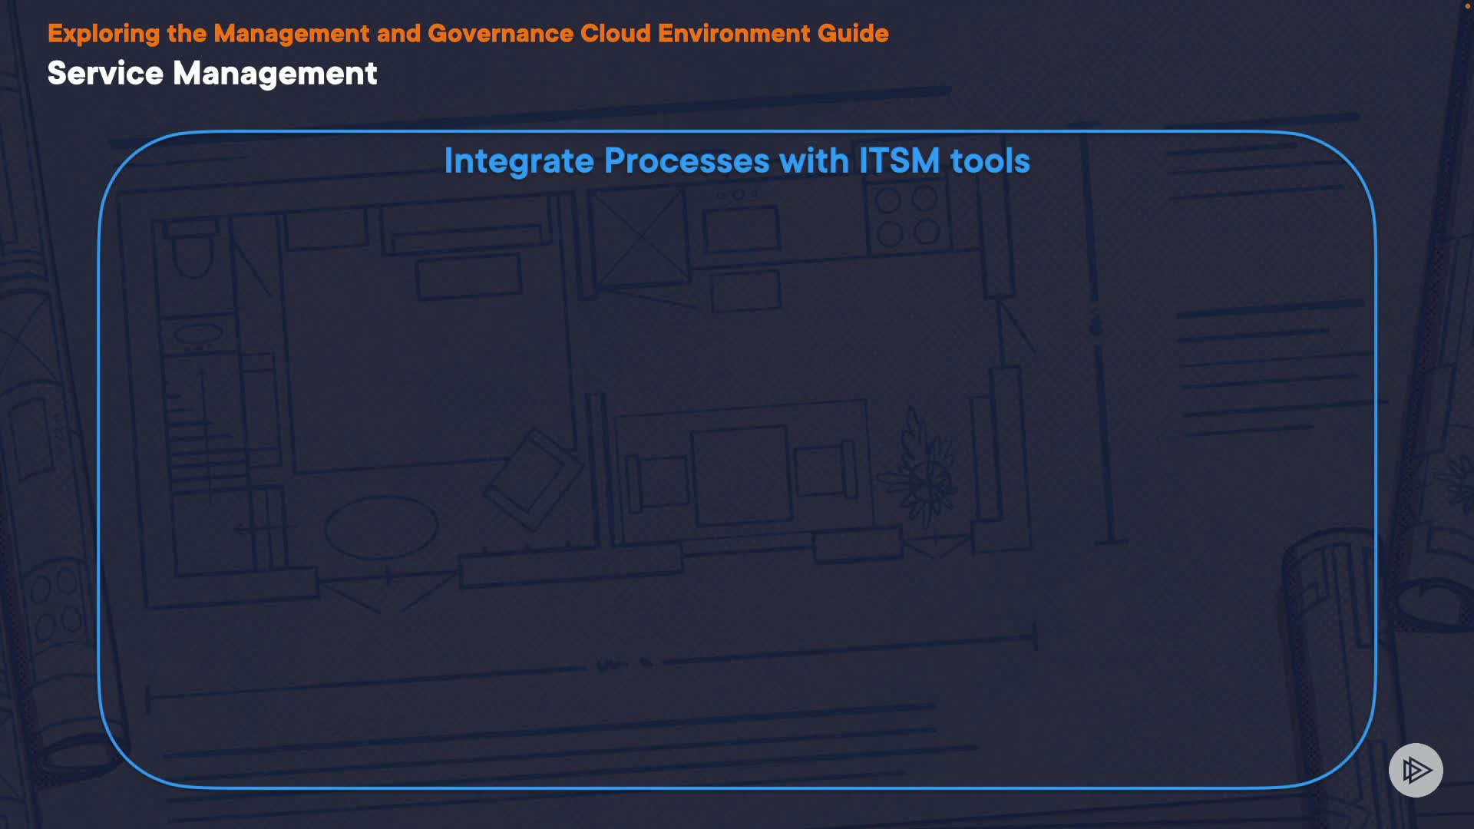Viewport: 1474px width, 829px height.
Task: Click the tilted chair sketch in blueprint
Action: [x=534, y=479]
